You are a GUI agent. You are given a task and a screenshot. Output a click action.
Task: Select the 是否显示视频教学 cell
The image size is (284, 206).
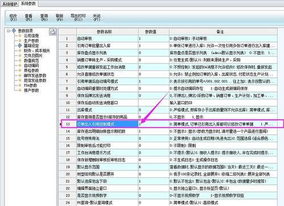[x=108, y=195]
